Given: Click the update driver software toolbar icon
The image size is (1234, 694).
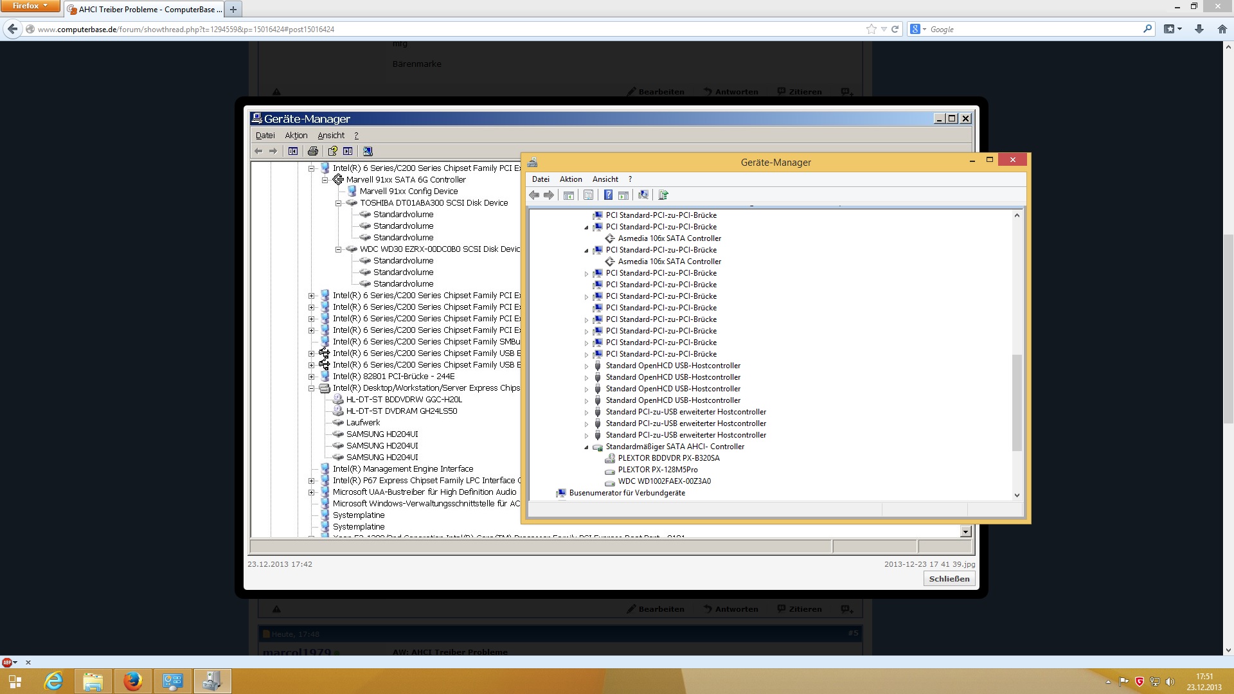Looking at the screenshot, I should click(663, 195).
